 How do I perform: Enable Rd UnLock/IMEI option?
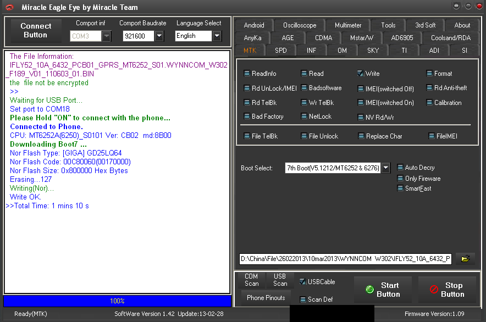tap(247, 88)
